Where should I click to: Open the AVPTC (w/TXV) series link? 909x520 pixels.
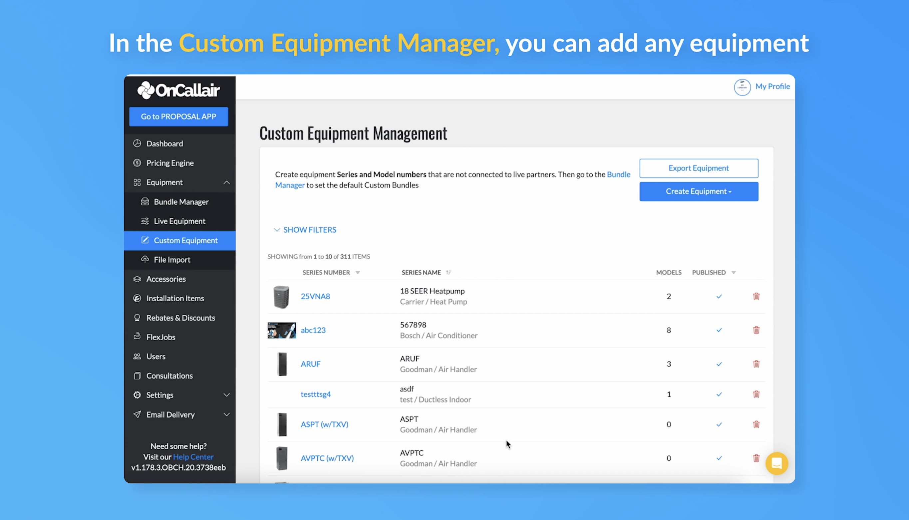(x=327, y=458)
